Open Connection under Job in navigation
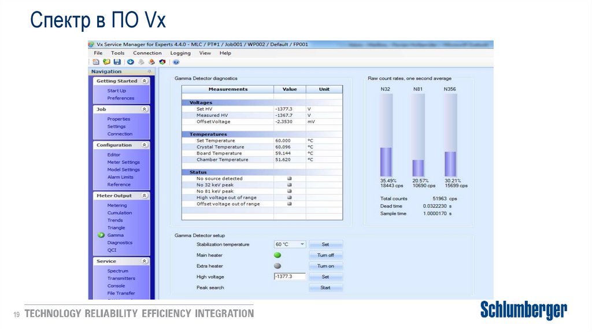 [120, 134]
